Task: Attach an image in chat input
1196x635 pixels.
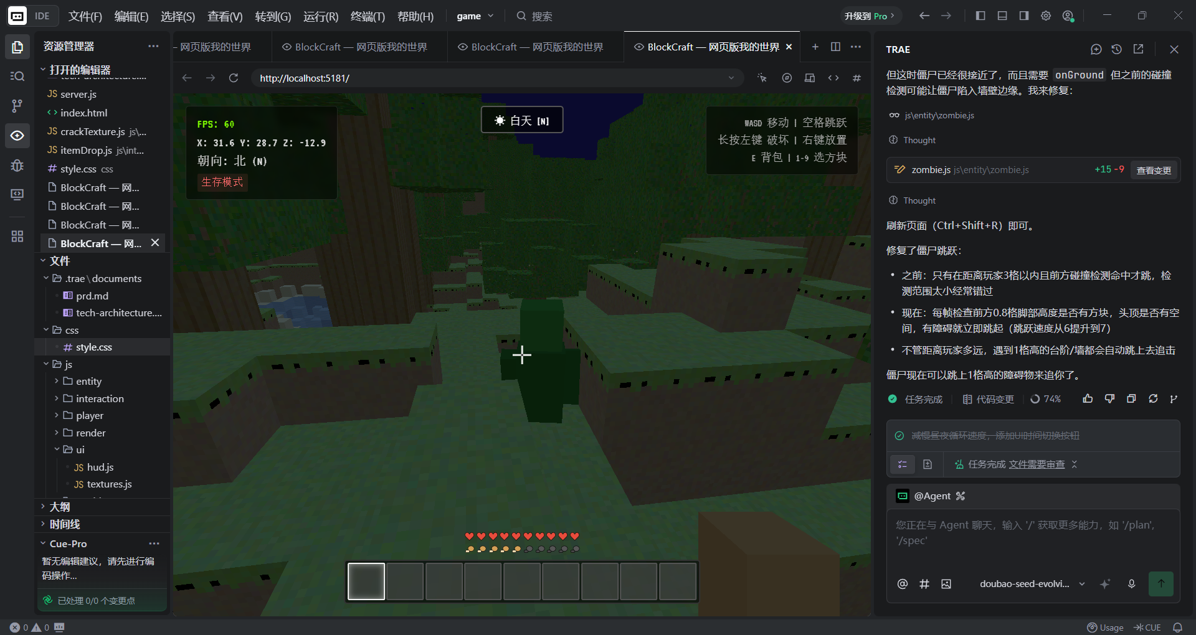Action: click(946, 584)
